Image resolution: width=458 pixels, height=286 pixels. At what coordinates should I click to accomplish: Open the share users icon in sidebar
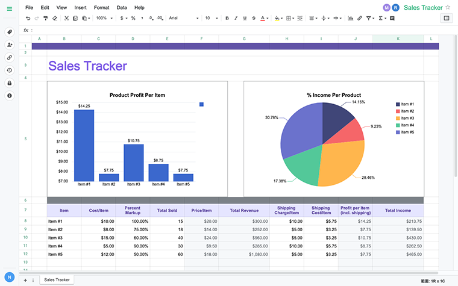(x=10, y=45)
